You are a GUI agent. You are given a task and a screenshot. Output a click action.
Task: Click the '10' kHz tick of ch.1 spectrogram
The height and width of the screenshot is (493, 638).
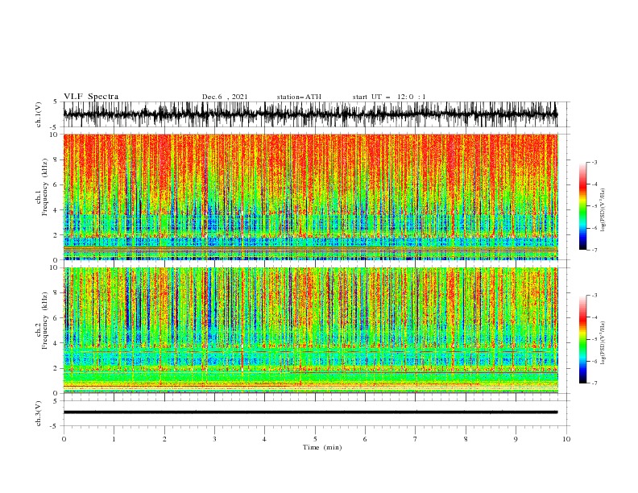click(54, 135)
